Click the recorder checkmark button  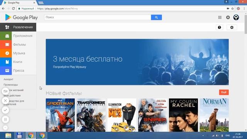[5, 110]
